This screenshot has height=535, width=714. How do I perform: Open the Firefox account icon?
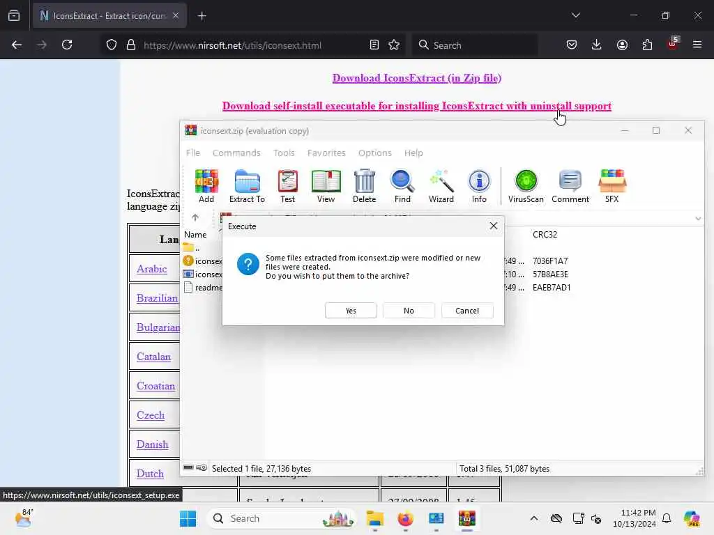click(622, 45)
